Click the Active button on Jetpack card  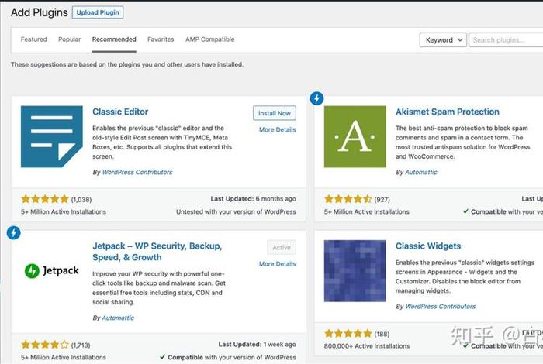click(x=282, y=248)
